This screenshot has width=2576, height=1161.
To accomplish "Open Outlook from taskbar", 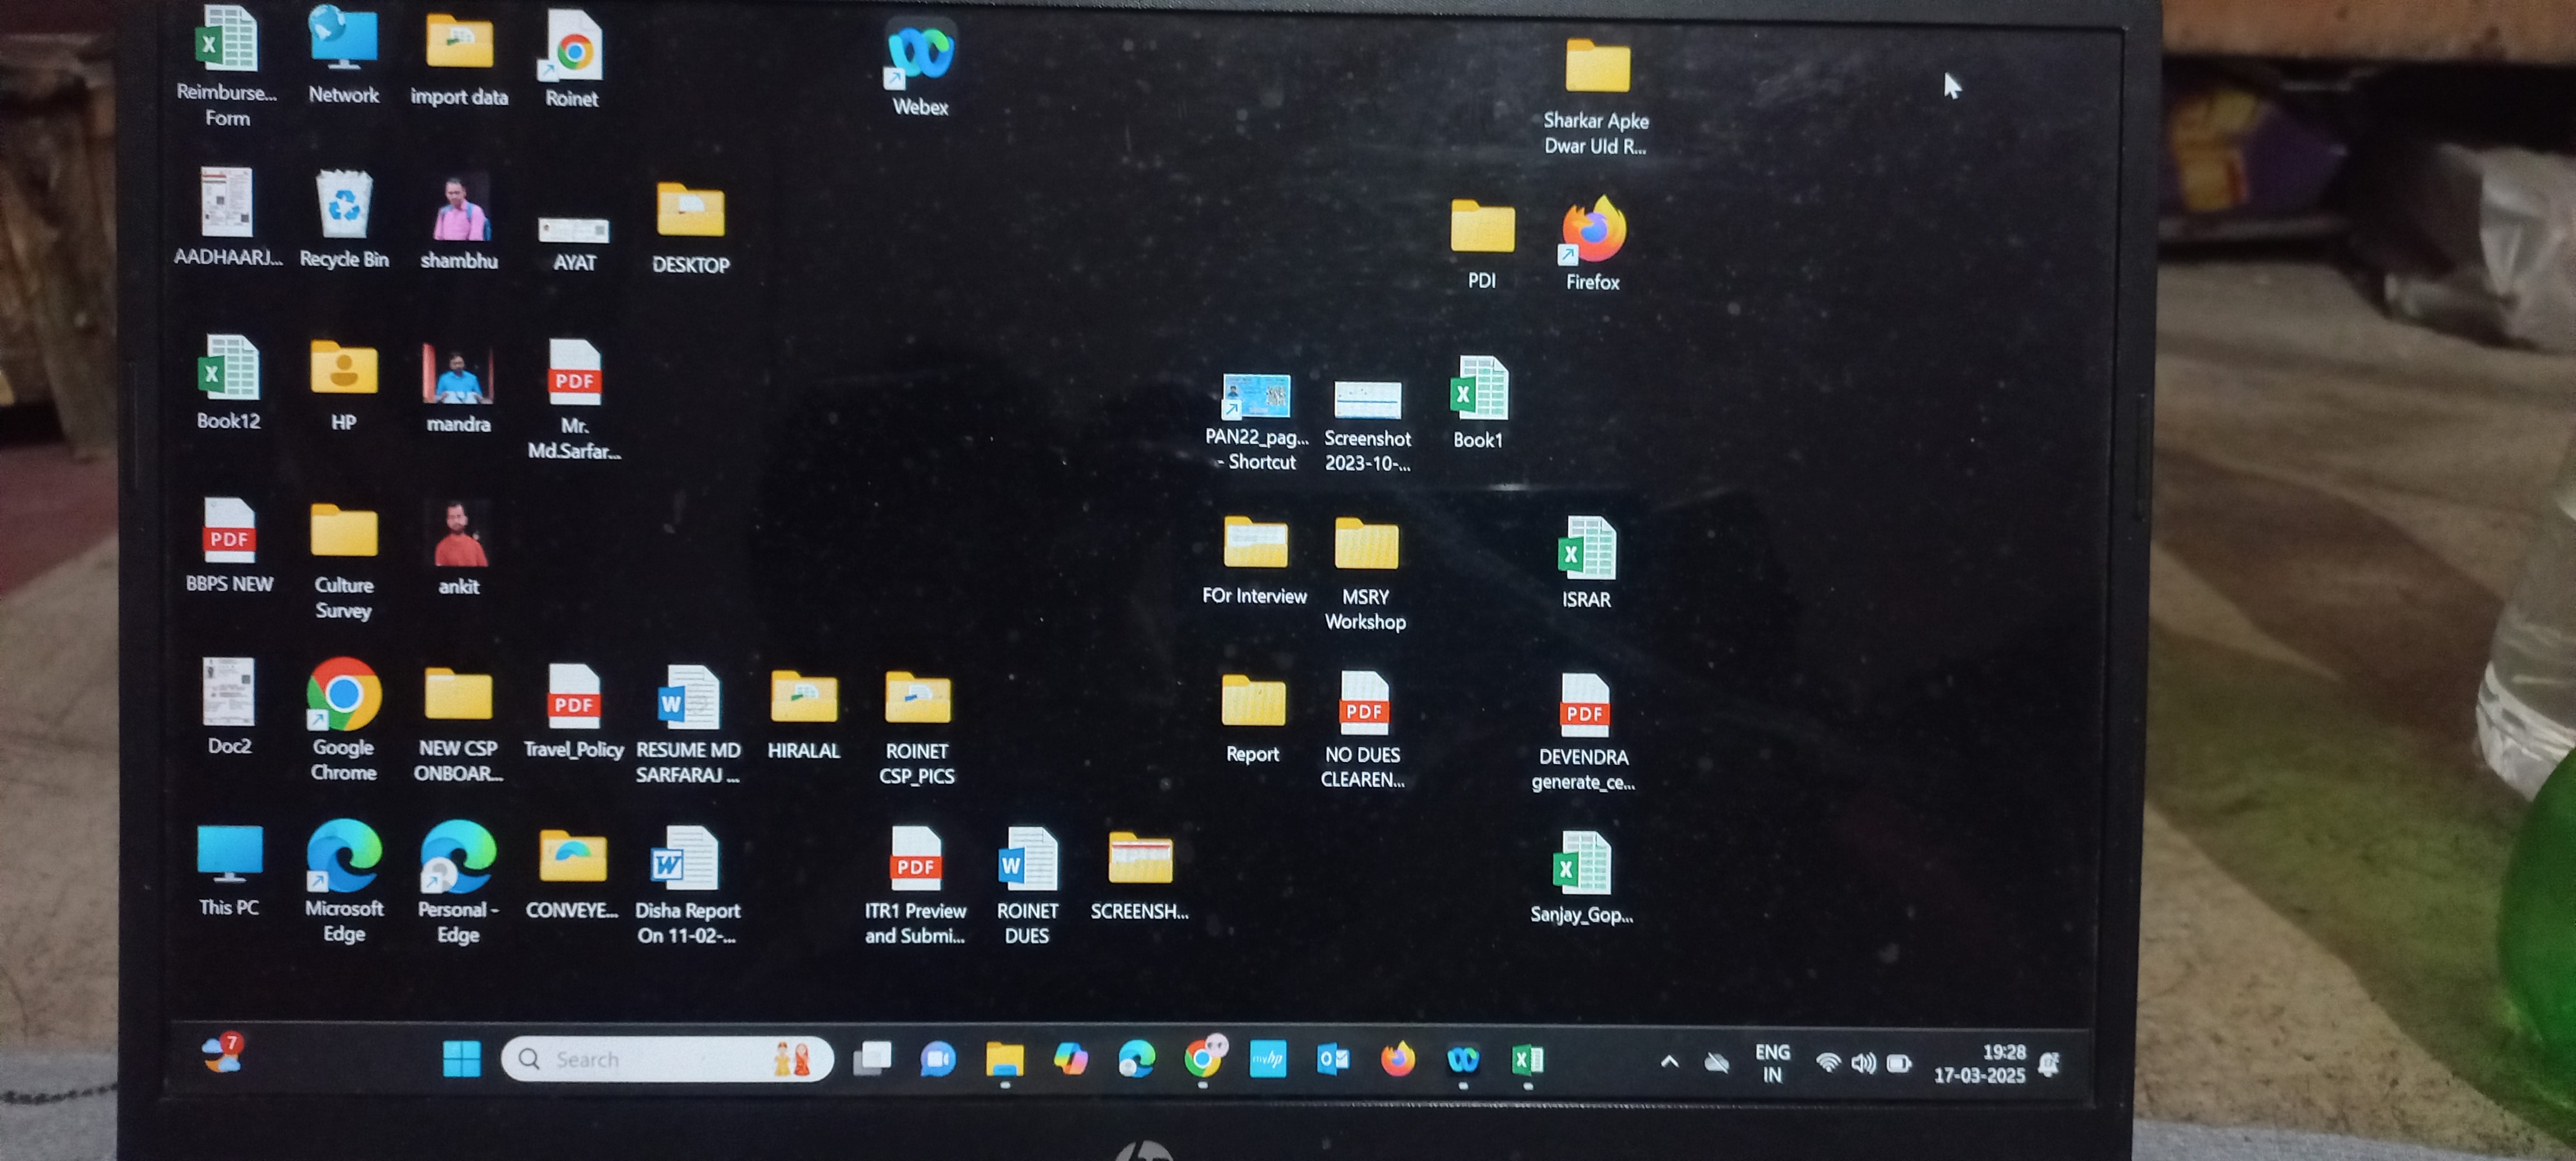I will tap(1333, 1059).
